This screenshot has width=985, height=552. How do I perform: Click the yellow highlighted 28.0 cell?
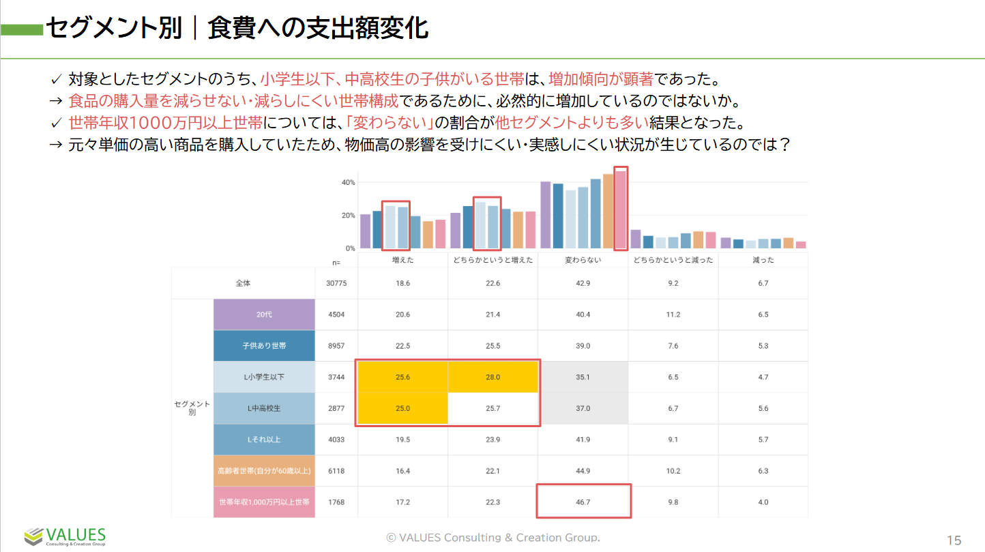[492, 377]
